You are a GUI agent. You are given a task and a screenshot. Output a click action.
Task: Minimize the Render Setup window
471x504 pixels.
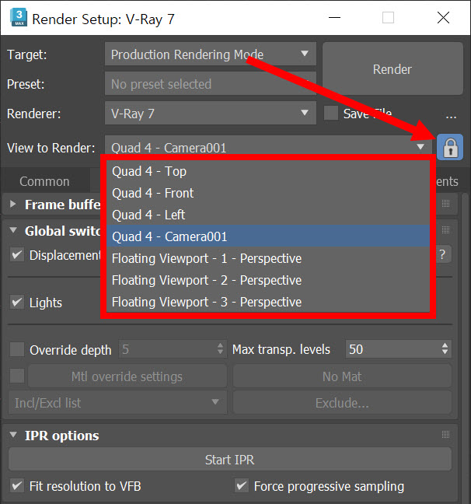pyautogui.click(x=334, y=17)
